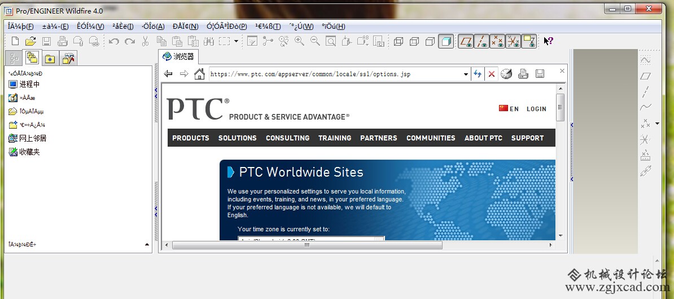Toggle datum point display
The height and width of the screenshot is (299, 674).
click(497, 41)
